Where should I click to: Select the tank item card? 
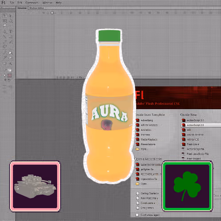tap(35, 187)
